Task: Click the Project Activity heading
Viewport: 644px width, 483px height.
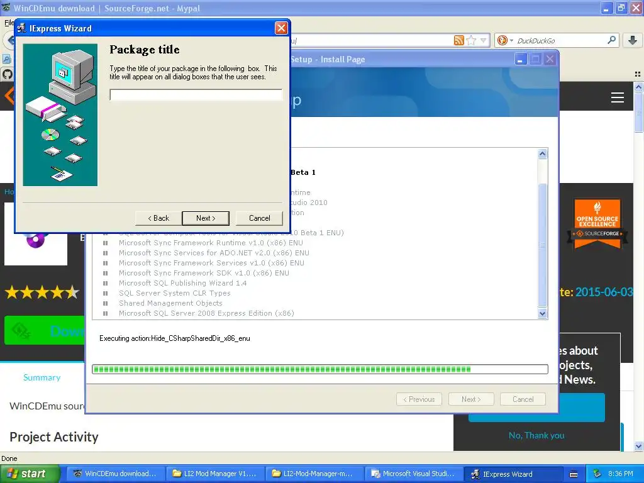Action: click(54, 437)
